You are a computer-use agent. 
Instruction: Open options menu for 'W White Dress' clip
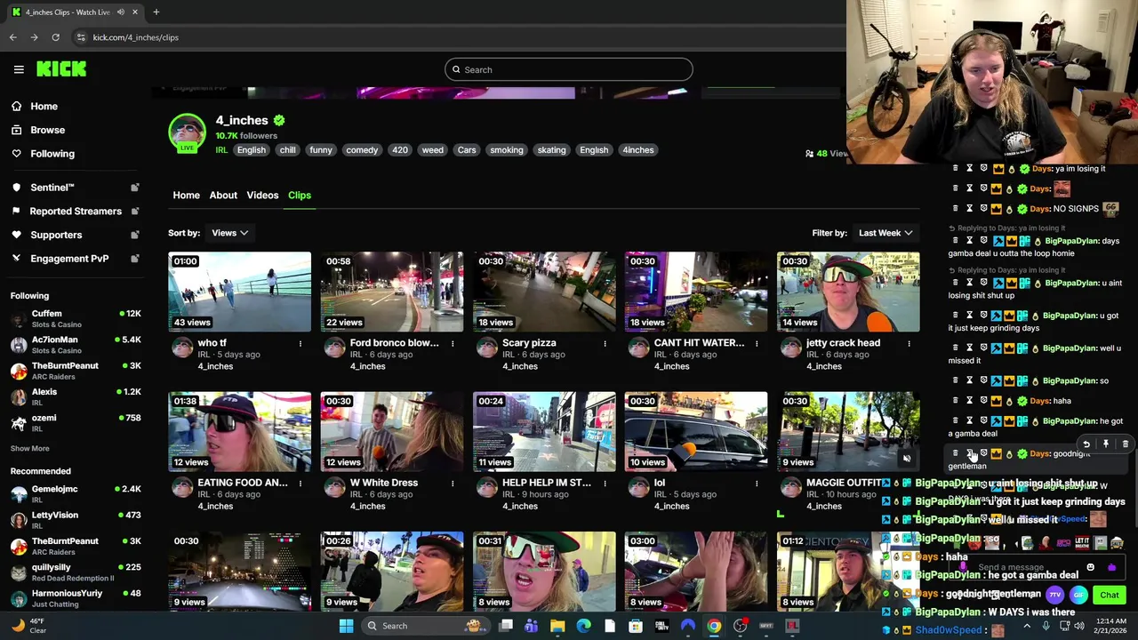click(x=452, y=483)
